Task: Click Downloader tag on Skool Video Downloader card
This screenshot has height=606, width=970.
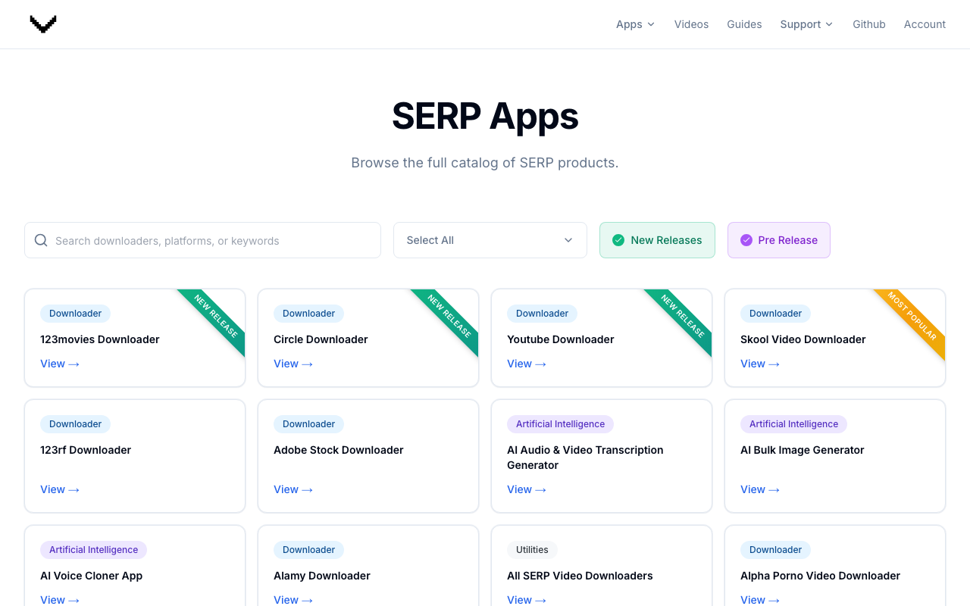Action: 776,314
